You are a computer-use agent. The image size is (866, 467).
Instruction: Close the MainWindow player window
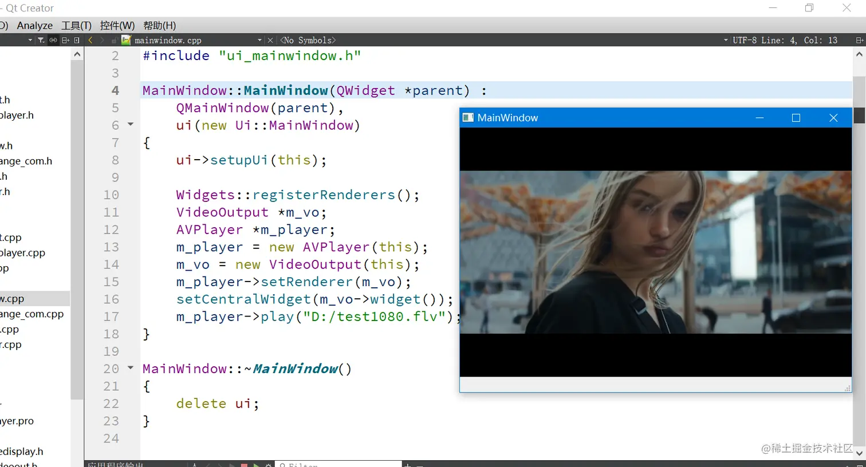833,117
